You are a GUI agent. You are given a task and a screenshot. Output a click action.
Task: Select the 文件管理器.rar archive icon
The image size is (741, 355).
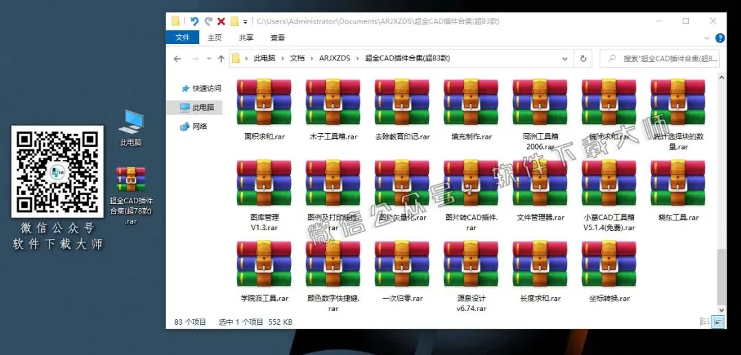click(x=540, y=183)
